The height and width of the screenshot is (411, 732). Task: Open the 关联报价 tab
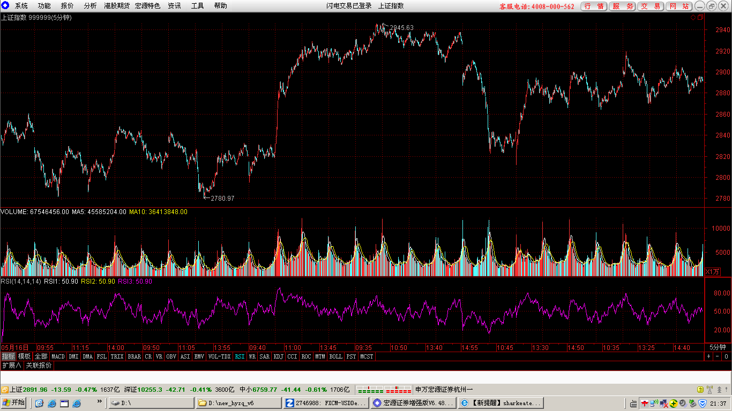click(39, 366)
